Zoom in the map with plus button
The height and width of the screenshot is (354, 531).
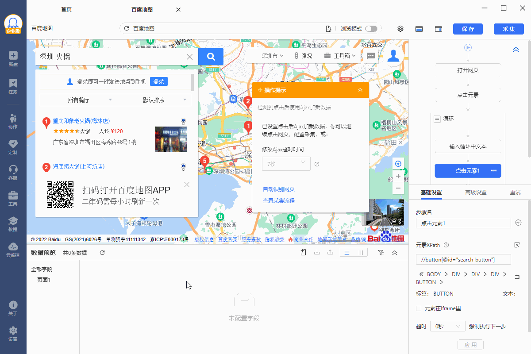coord(398,176)
